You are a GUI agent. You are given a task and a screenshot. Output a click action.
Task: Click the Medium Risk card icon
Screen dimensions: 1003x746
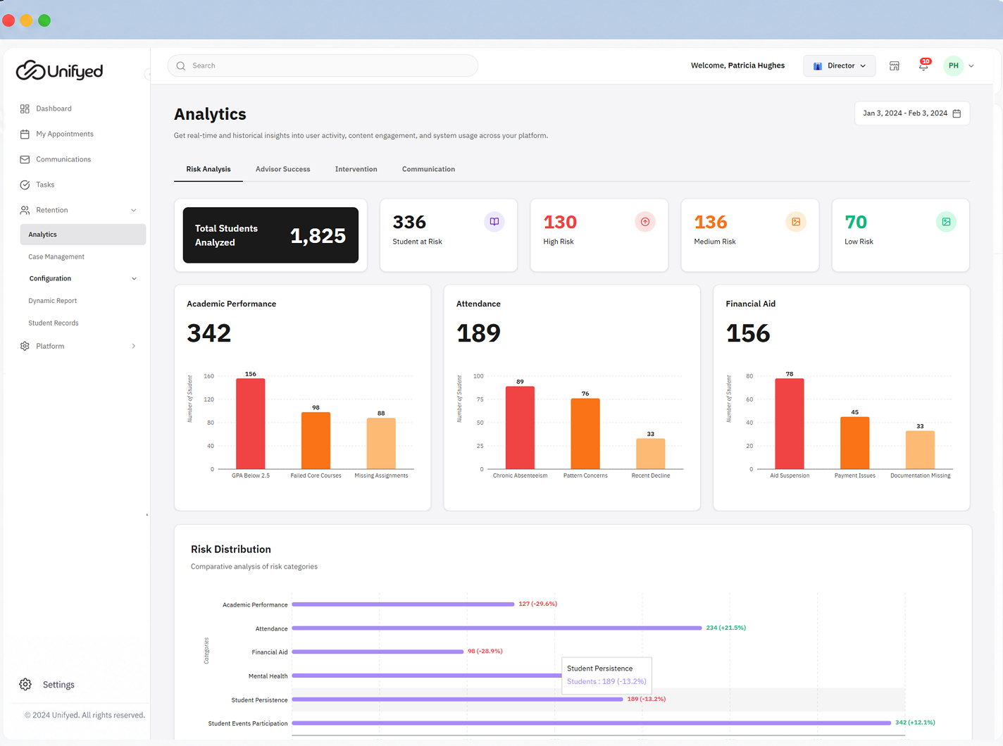pos(796,222)
